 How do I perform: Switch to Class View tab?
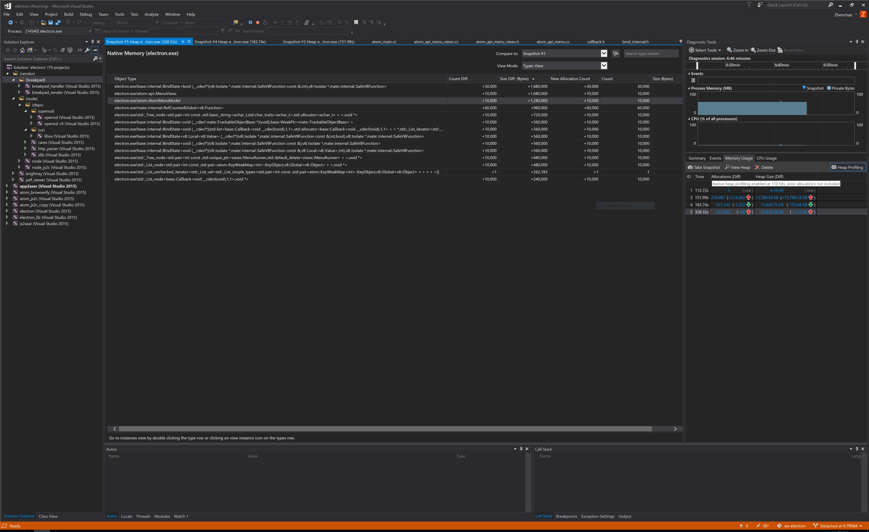48,516
